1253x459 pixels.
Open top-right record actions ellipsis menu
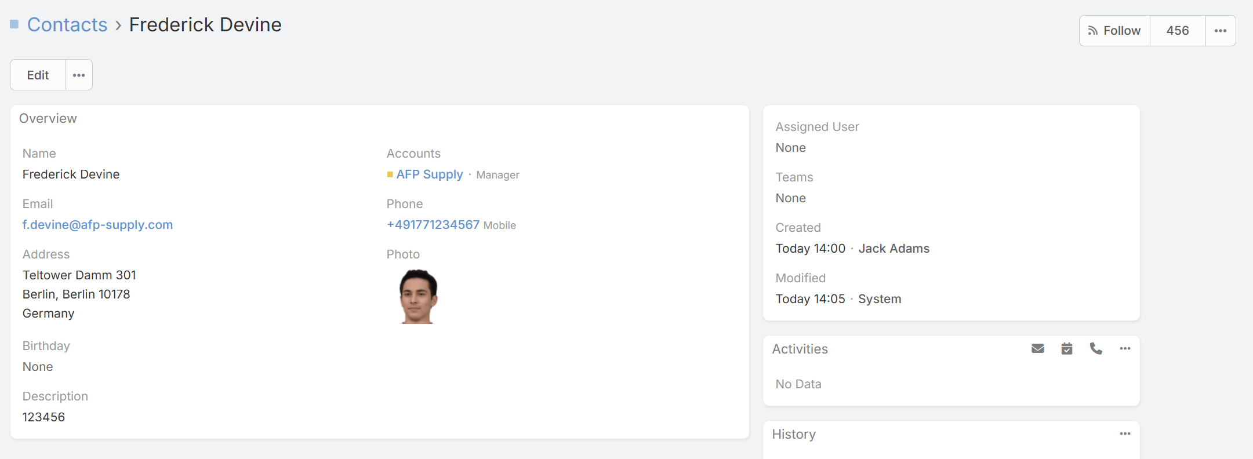[1221, 31]
